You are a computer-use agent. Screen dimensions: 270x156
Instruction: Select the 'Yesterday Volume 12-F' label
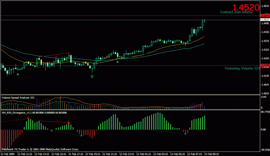pos(242,68)
